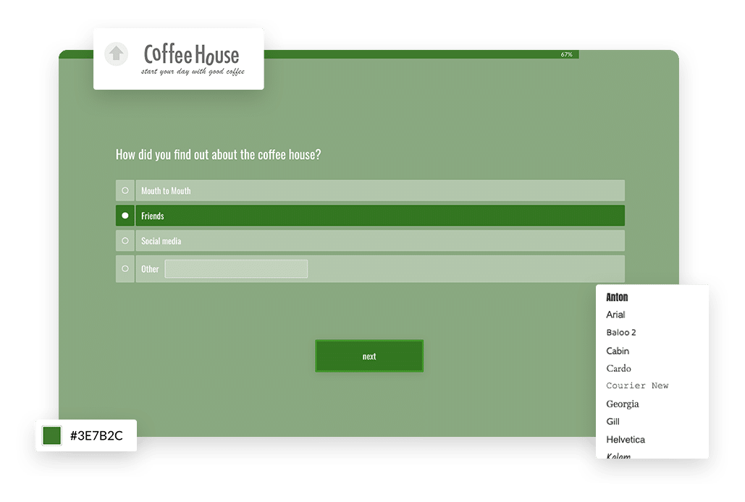Click the Coffee House logo arrow icon
The image size is (745, 502).
click(x=116, y=55)
